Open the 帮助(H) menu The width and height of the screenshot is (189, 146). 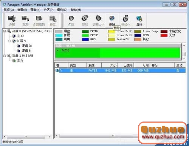click(76, 10)
